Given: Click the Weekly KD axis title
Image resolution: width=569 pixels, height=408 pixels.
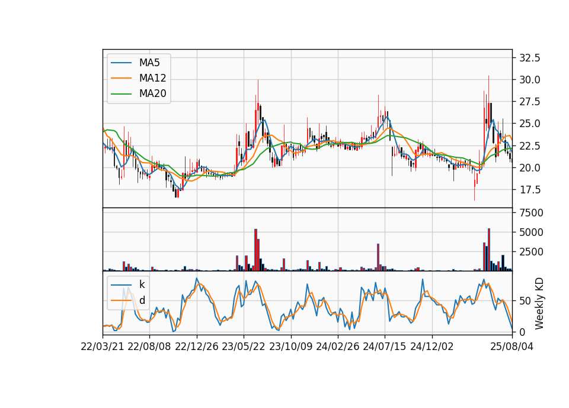Looking at the screenshot, I should click(539, 303).
